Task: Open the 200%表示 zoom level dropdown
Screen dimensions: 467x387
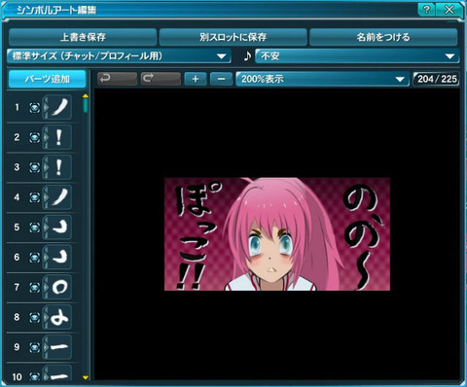Action: point(322,79)
